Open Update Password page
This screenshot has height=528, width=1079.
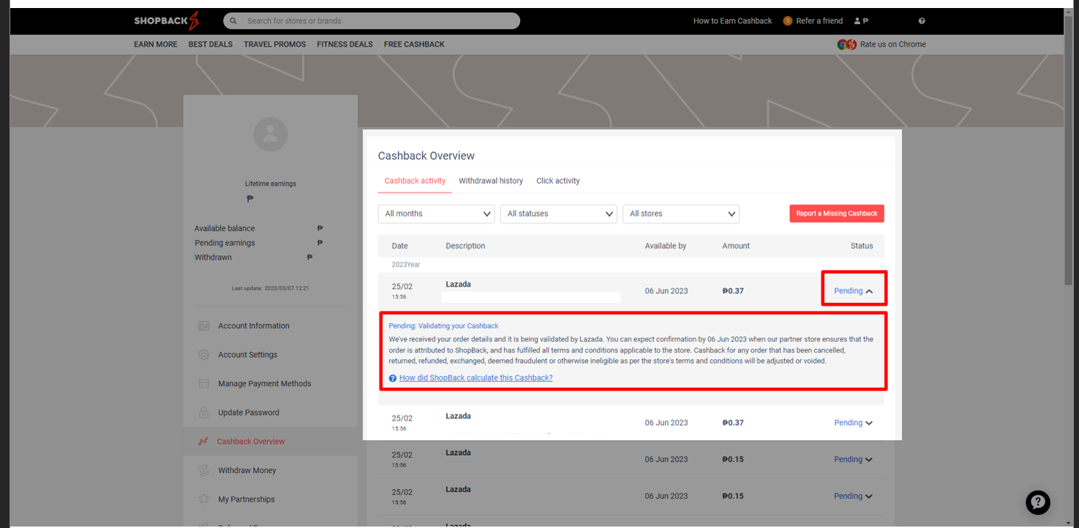pyautogui.click(x=249, y=412)
